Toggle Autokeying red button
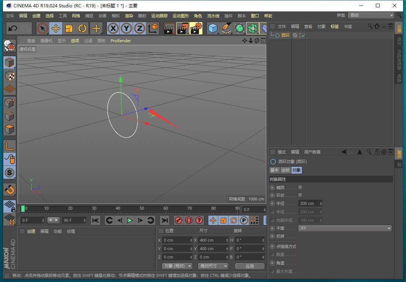This screenshot has height=282, width=406. tap(189, 220)
